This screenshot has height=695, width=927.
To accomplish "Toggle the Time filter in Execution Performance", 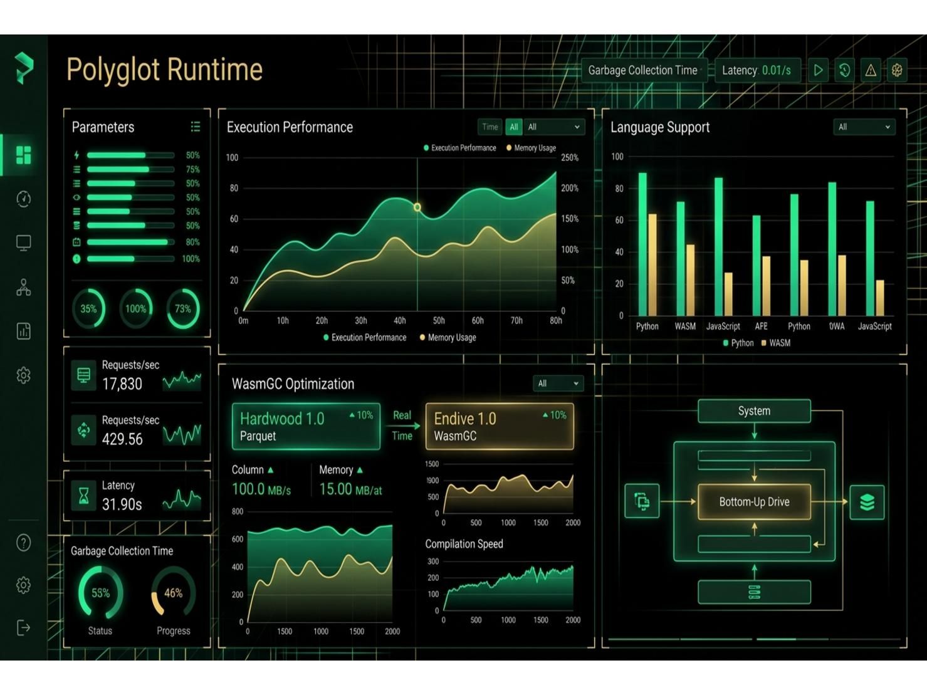I will (490, 127).
